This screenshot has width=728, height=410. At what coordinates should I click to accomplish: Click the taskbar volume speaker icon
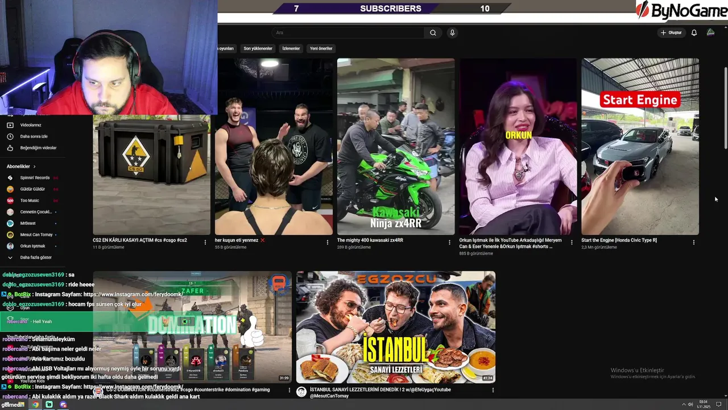(x=690, y=404)
